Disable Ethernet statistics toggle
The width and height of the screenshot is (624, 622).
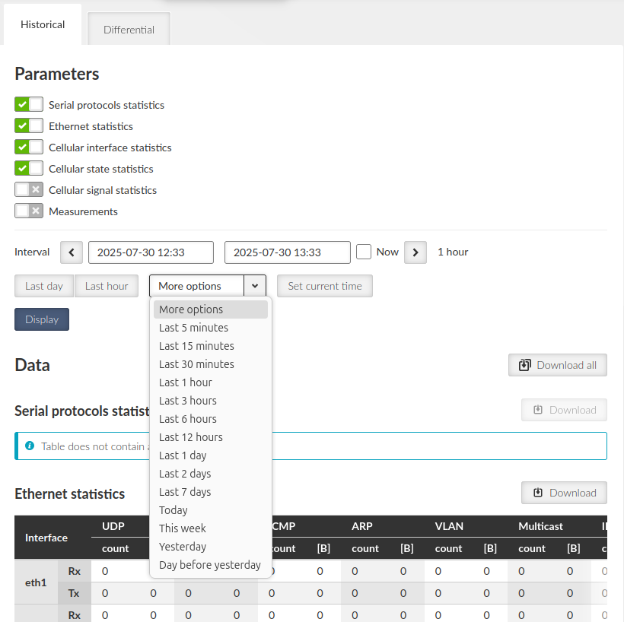[x=29, y=126]
